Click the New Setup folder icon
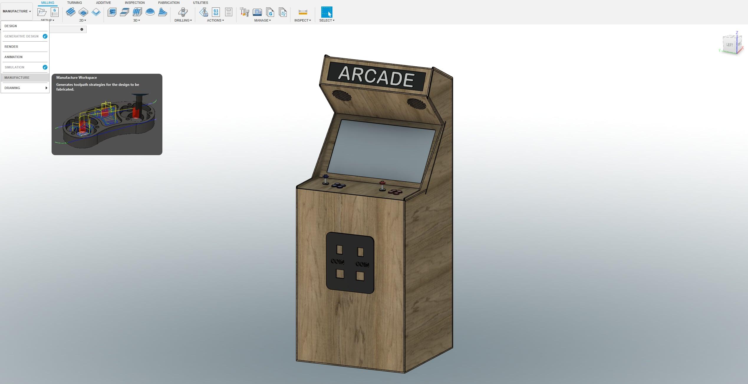Image resolution: width=748 pixels, height=384 pixels. coord(42,12)
